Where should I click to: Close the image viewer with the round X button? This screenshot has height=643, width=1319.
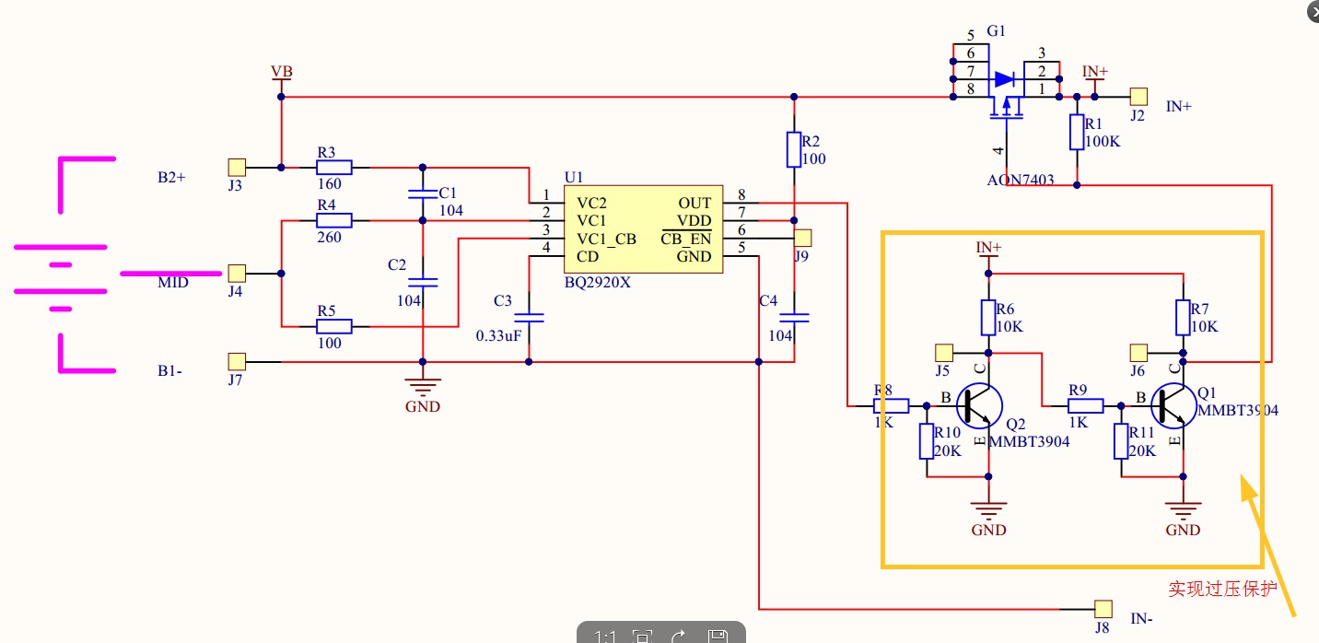pos(1312,9)
